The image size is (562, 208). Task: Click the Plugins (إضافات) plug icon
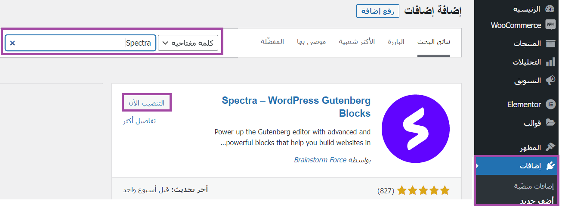point(550,166)
